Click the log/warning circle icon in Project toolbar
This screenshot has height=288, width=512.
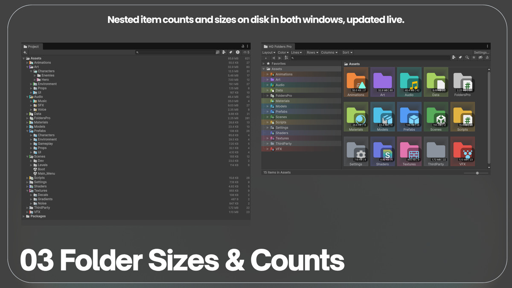(x=238, y=52)
